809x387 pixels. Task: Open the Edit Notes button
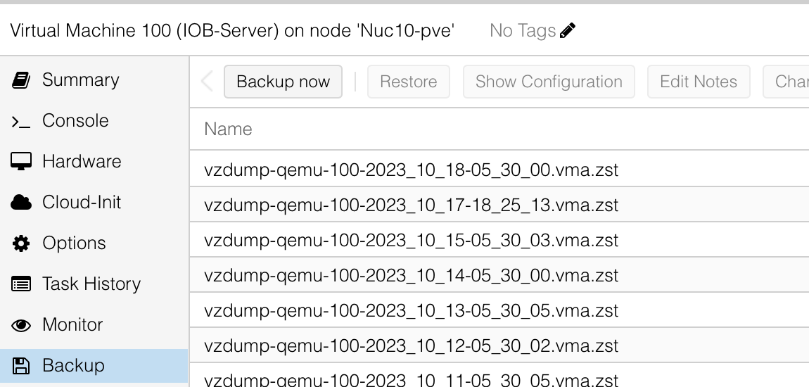point(699,82)
